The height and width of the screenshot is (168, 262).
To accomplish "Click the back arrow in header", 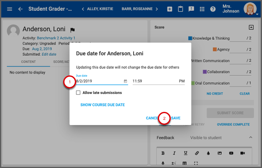I will (20, 9).
